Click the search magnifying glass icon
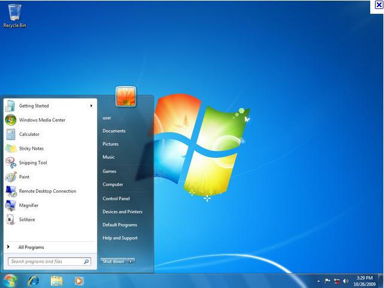 tap(86, 262)
